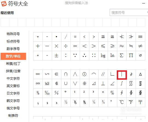
Task: Select the 制表符 category
Action: (x=13, y=115)
